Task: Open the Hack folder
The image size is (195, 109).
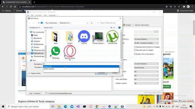Action: coord(55,38)
